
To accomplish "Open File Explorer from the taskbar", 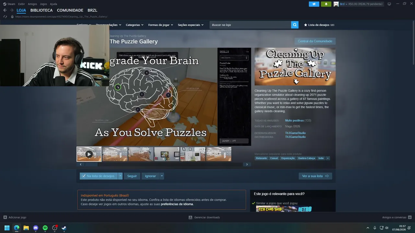I will pyautogui.click(x=26, y=228).
